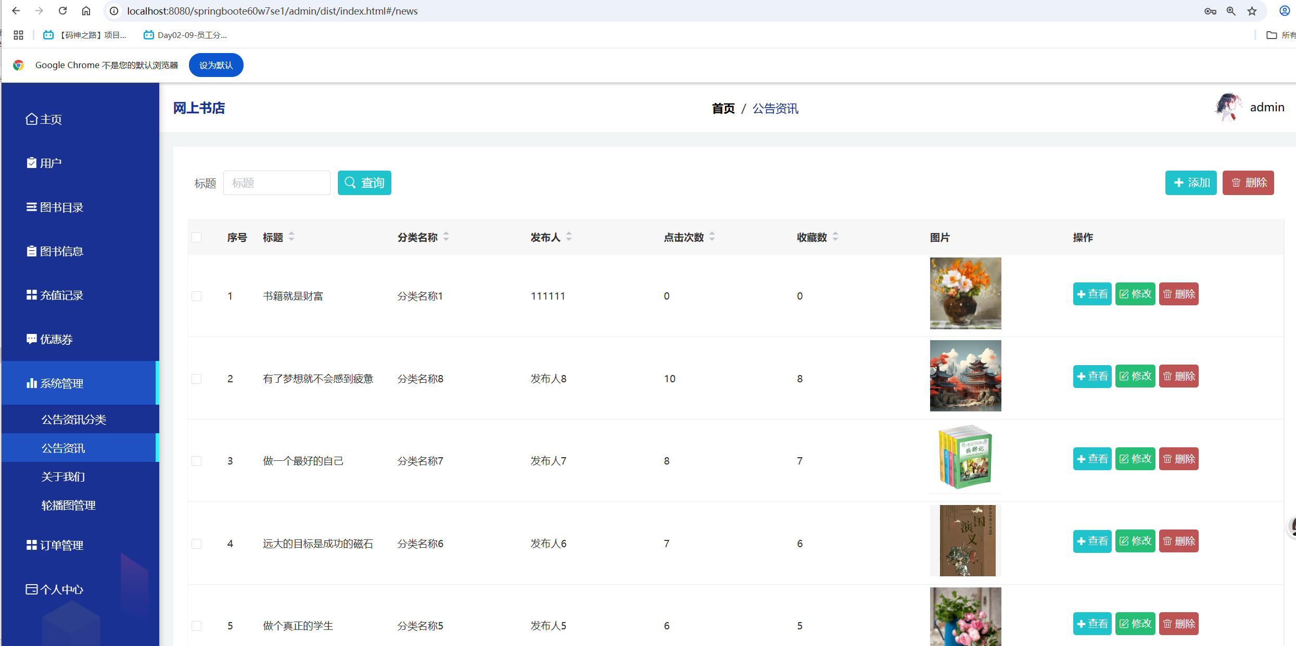Click the browser reload icon
The width and height of the screenshot is (1296, 646).
[x=62, y=11]
